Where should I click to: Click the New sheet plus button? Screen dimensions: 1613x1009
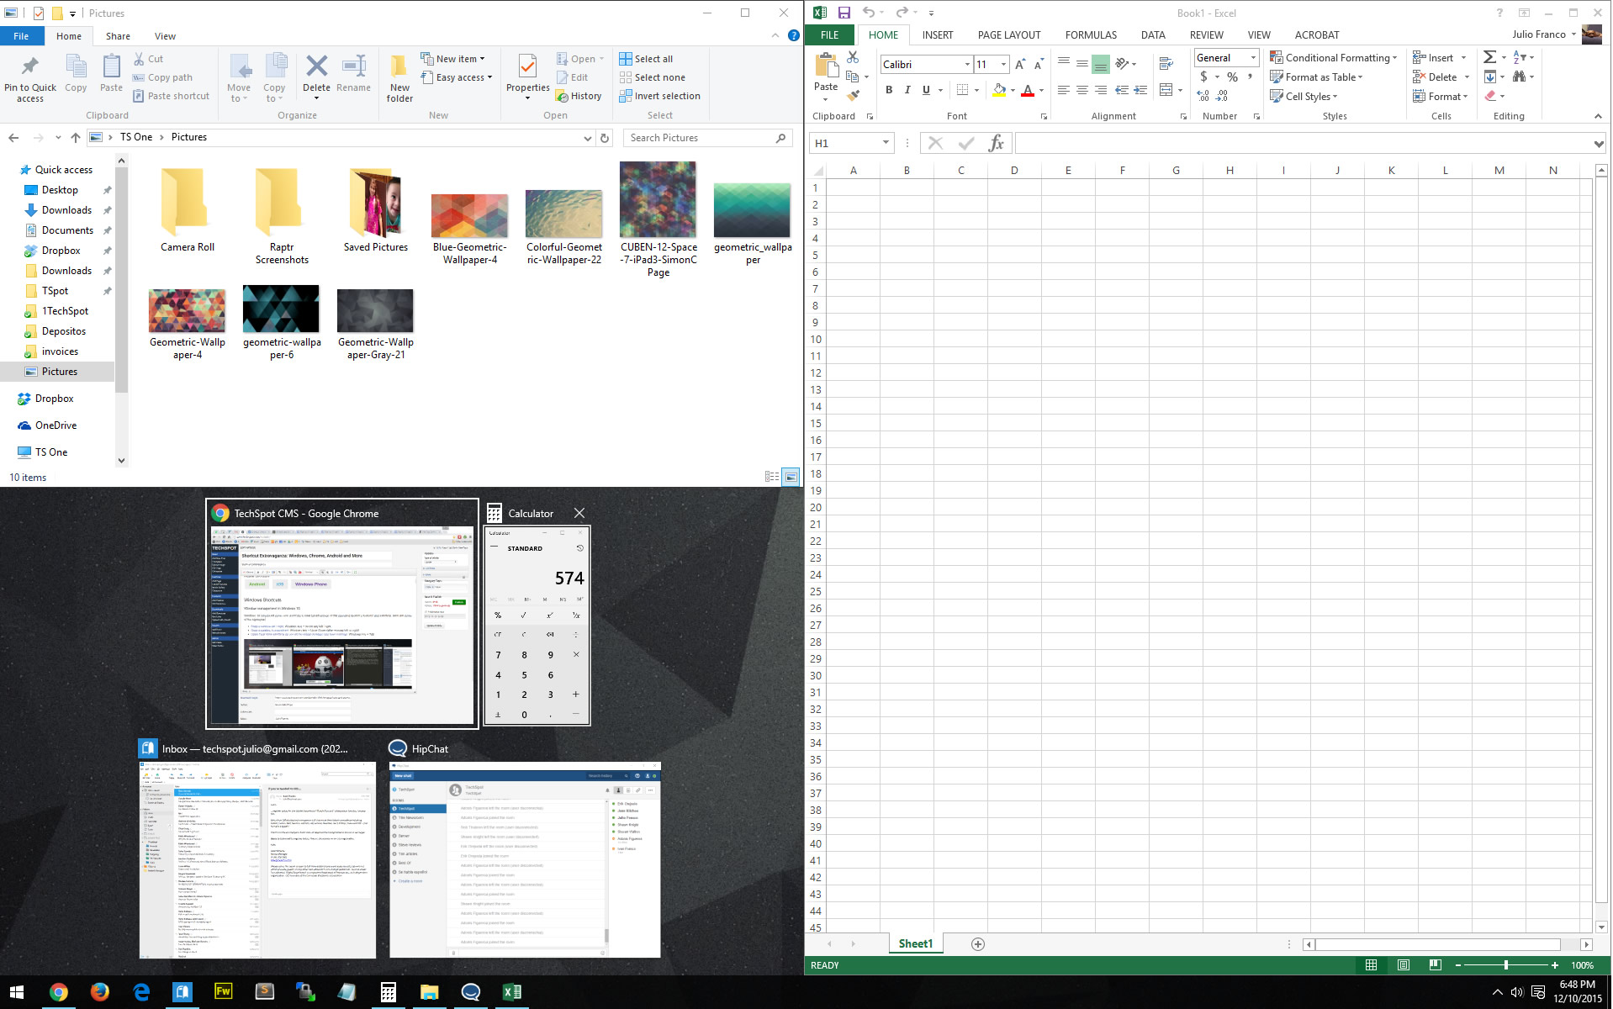pos(977,944)
